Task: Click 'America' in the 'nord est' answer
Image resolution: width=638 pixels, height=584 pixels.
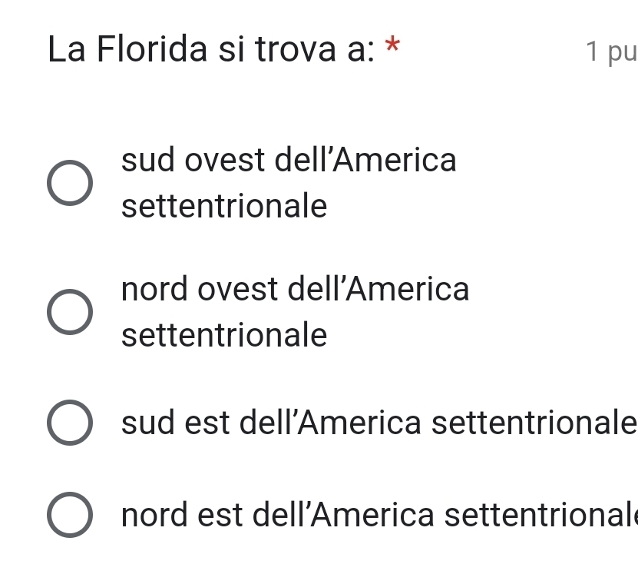Action: pos(376,515)
